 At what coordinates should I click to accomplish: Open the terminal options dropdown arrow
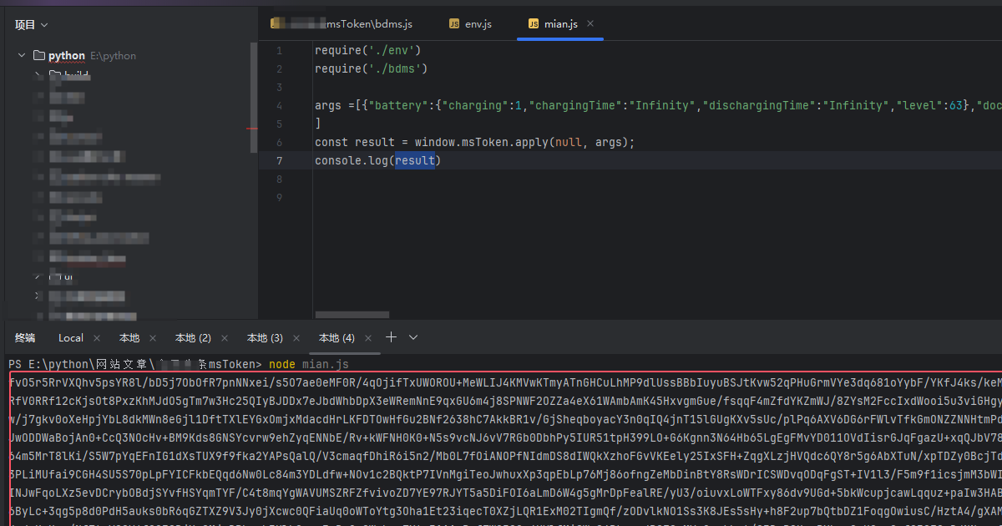413,337
